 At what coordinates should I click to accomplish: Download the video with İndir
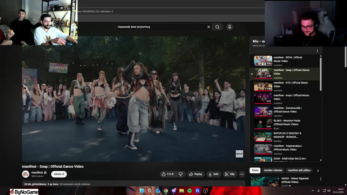pos(214,174)
